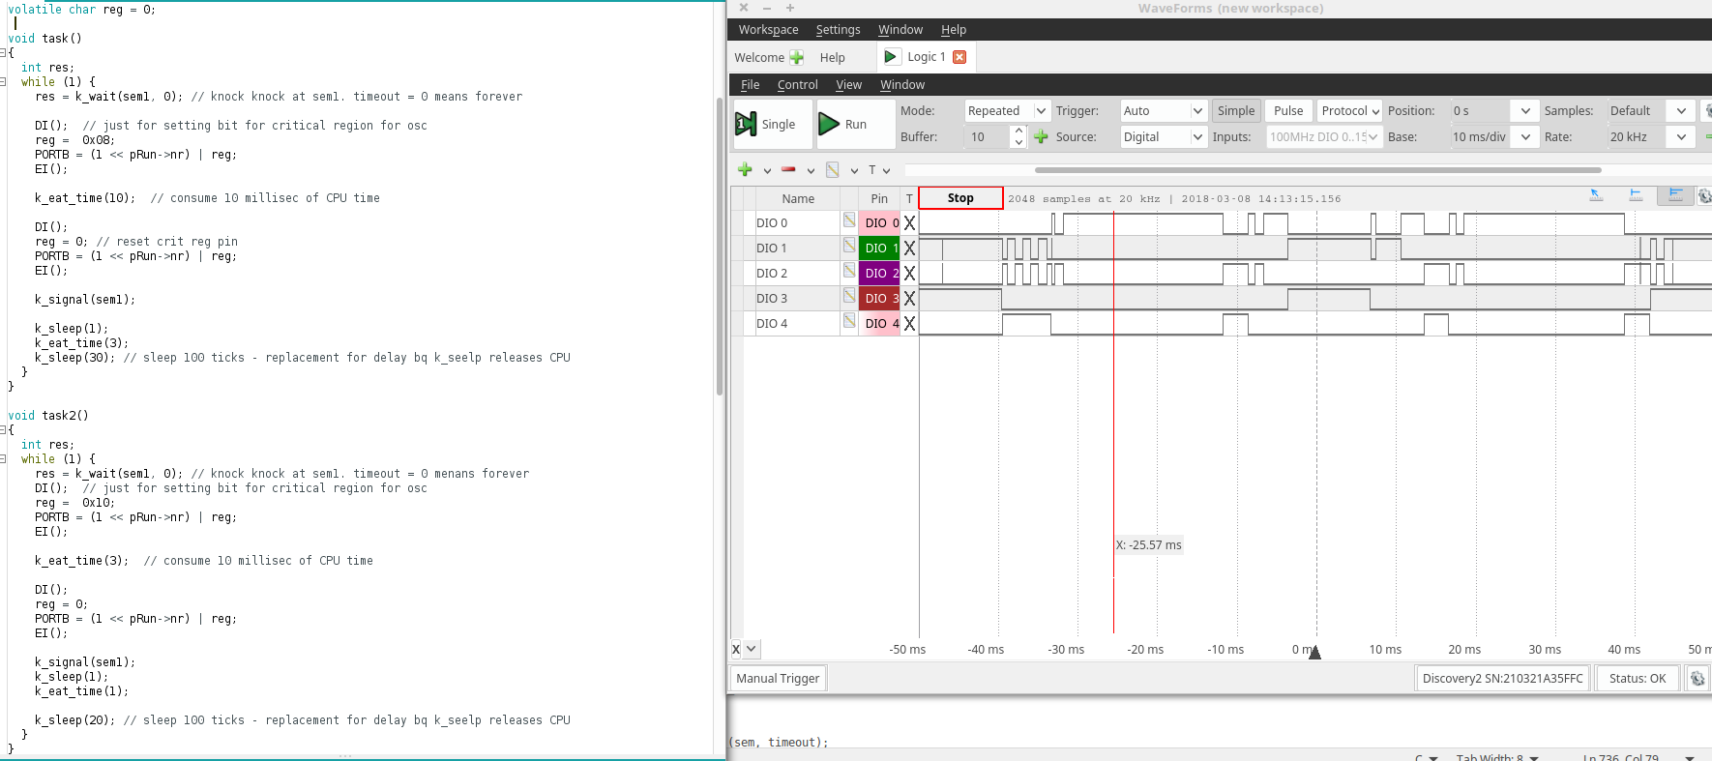The width and height of the screenshot is (1712, 761).
Task: Click the green plus beside Buffer field
Action: click(1041, 137)
